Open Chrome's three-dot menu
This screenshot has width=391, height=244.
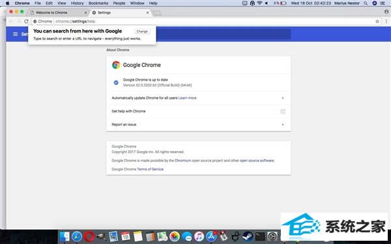coord(386,21)
